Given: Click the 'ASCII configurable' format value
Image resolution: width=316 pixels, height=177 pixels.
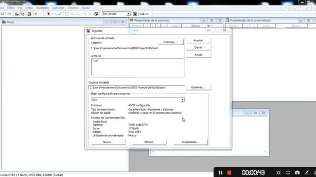Looking at the screenshot, I should click(x=139, y=105).
